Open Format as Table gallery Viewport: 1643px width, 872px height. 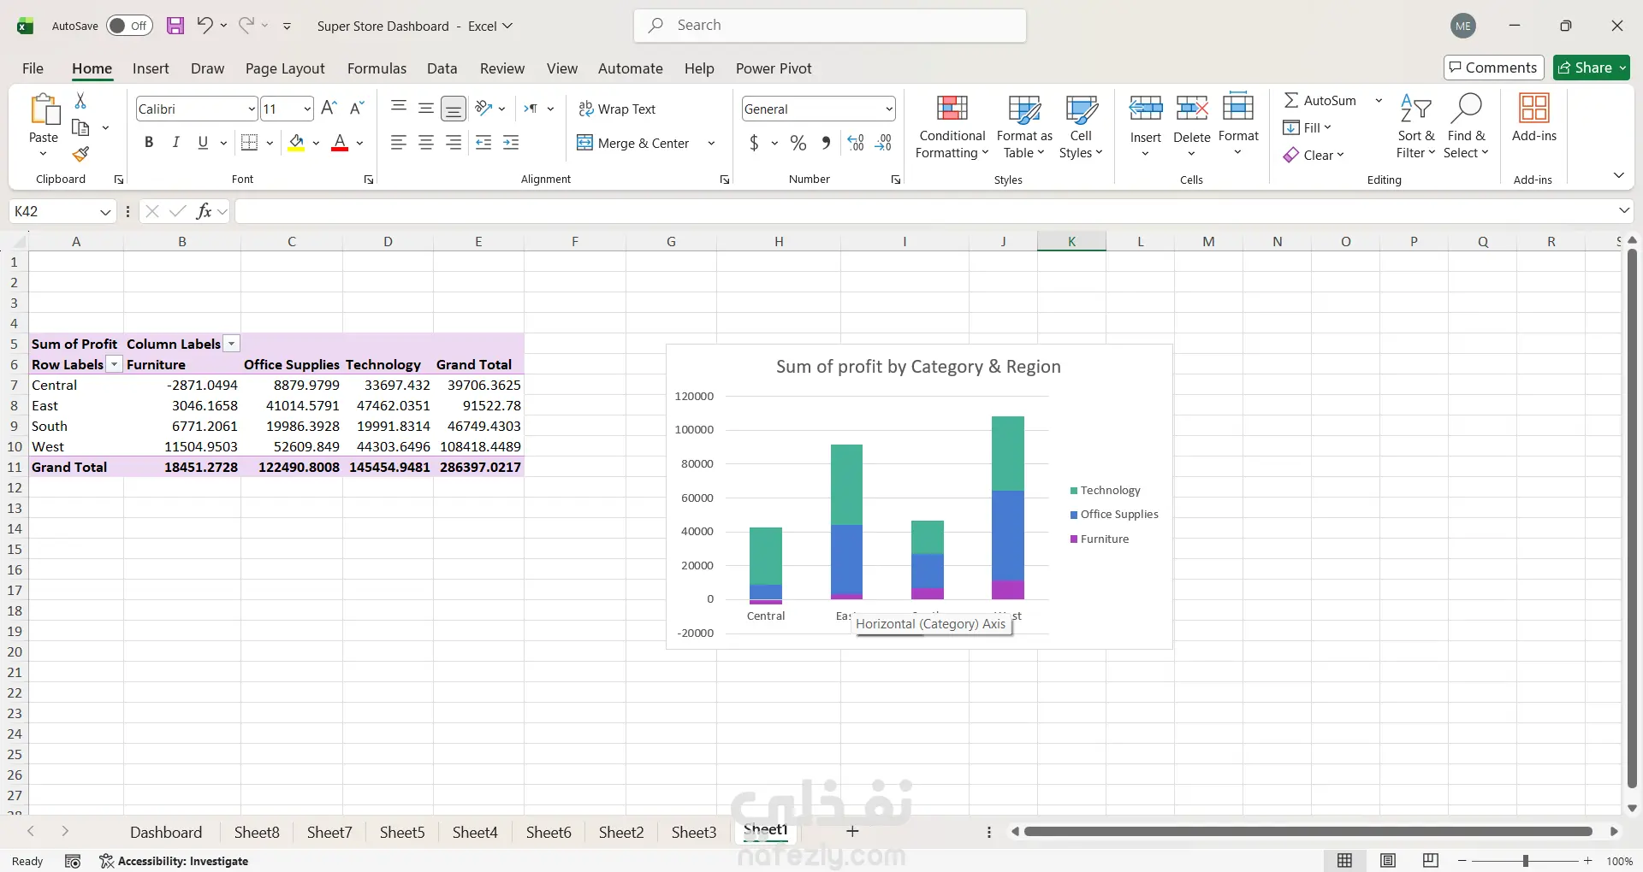[1024, 127]
